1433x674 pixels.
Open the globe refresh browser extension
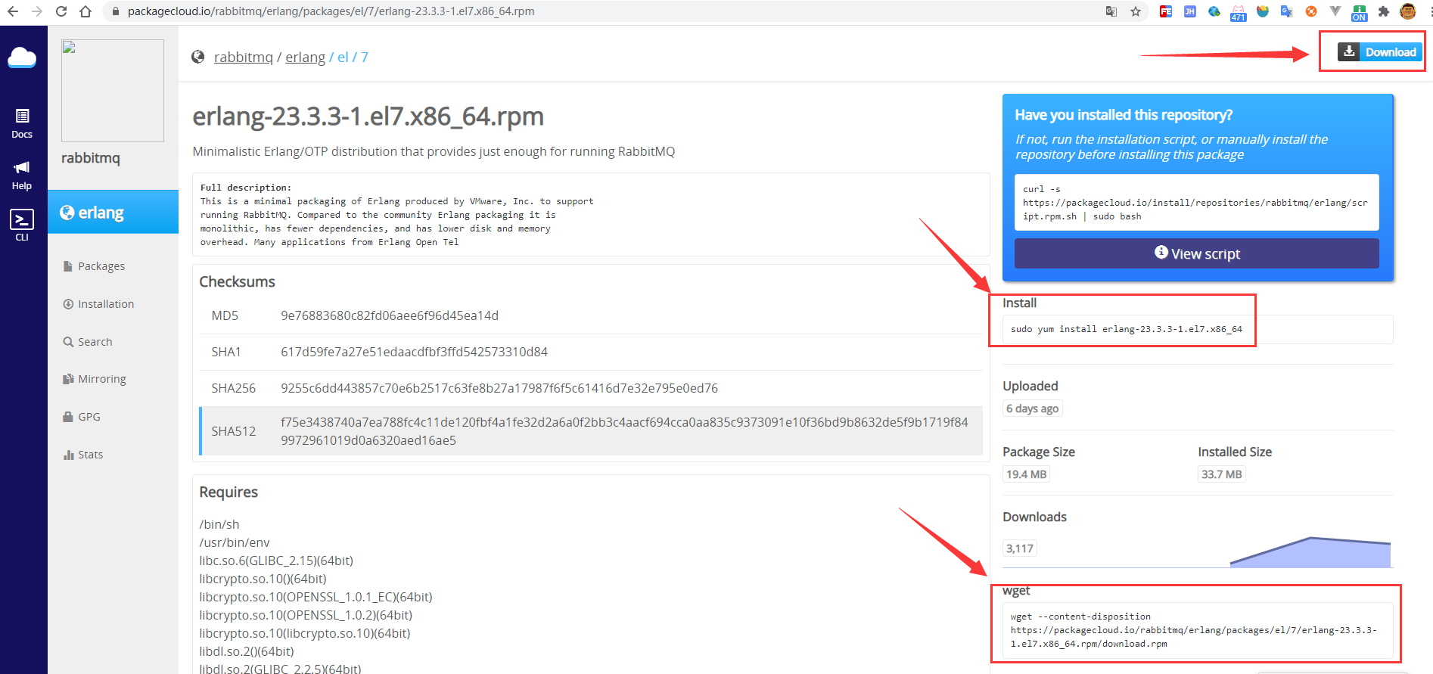[1214, 11]
